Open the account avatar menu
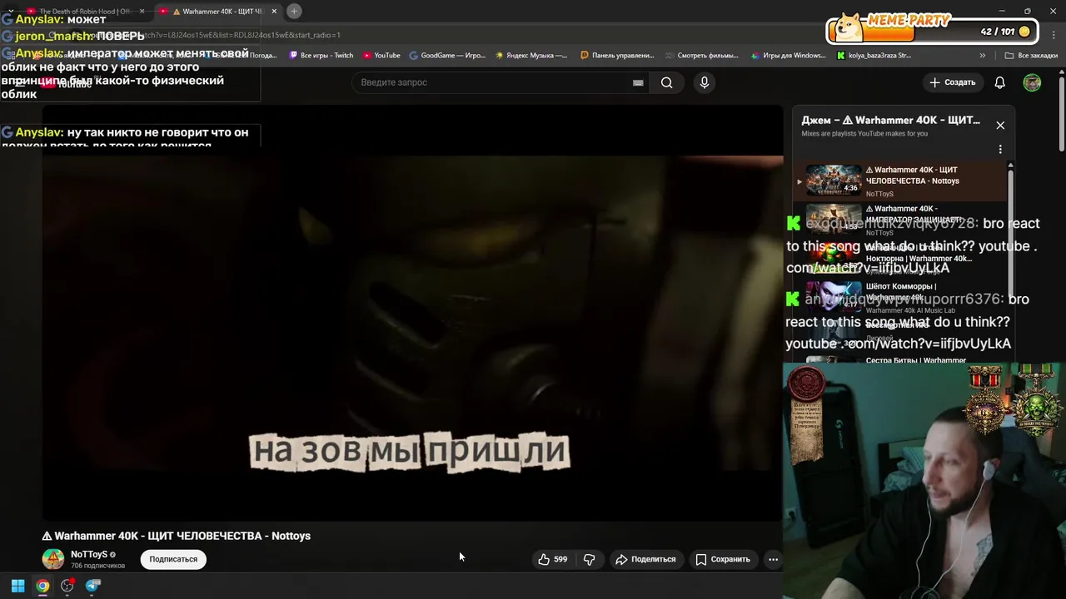Image resolution: width=1066 pixels, height=599 pixels. tap(1032, 82)
